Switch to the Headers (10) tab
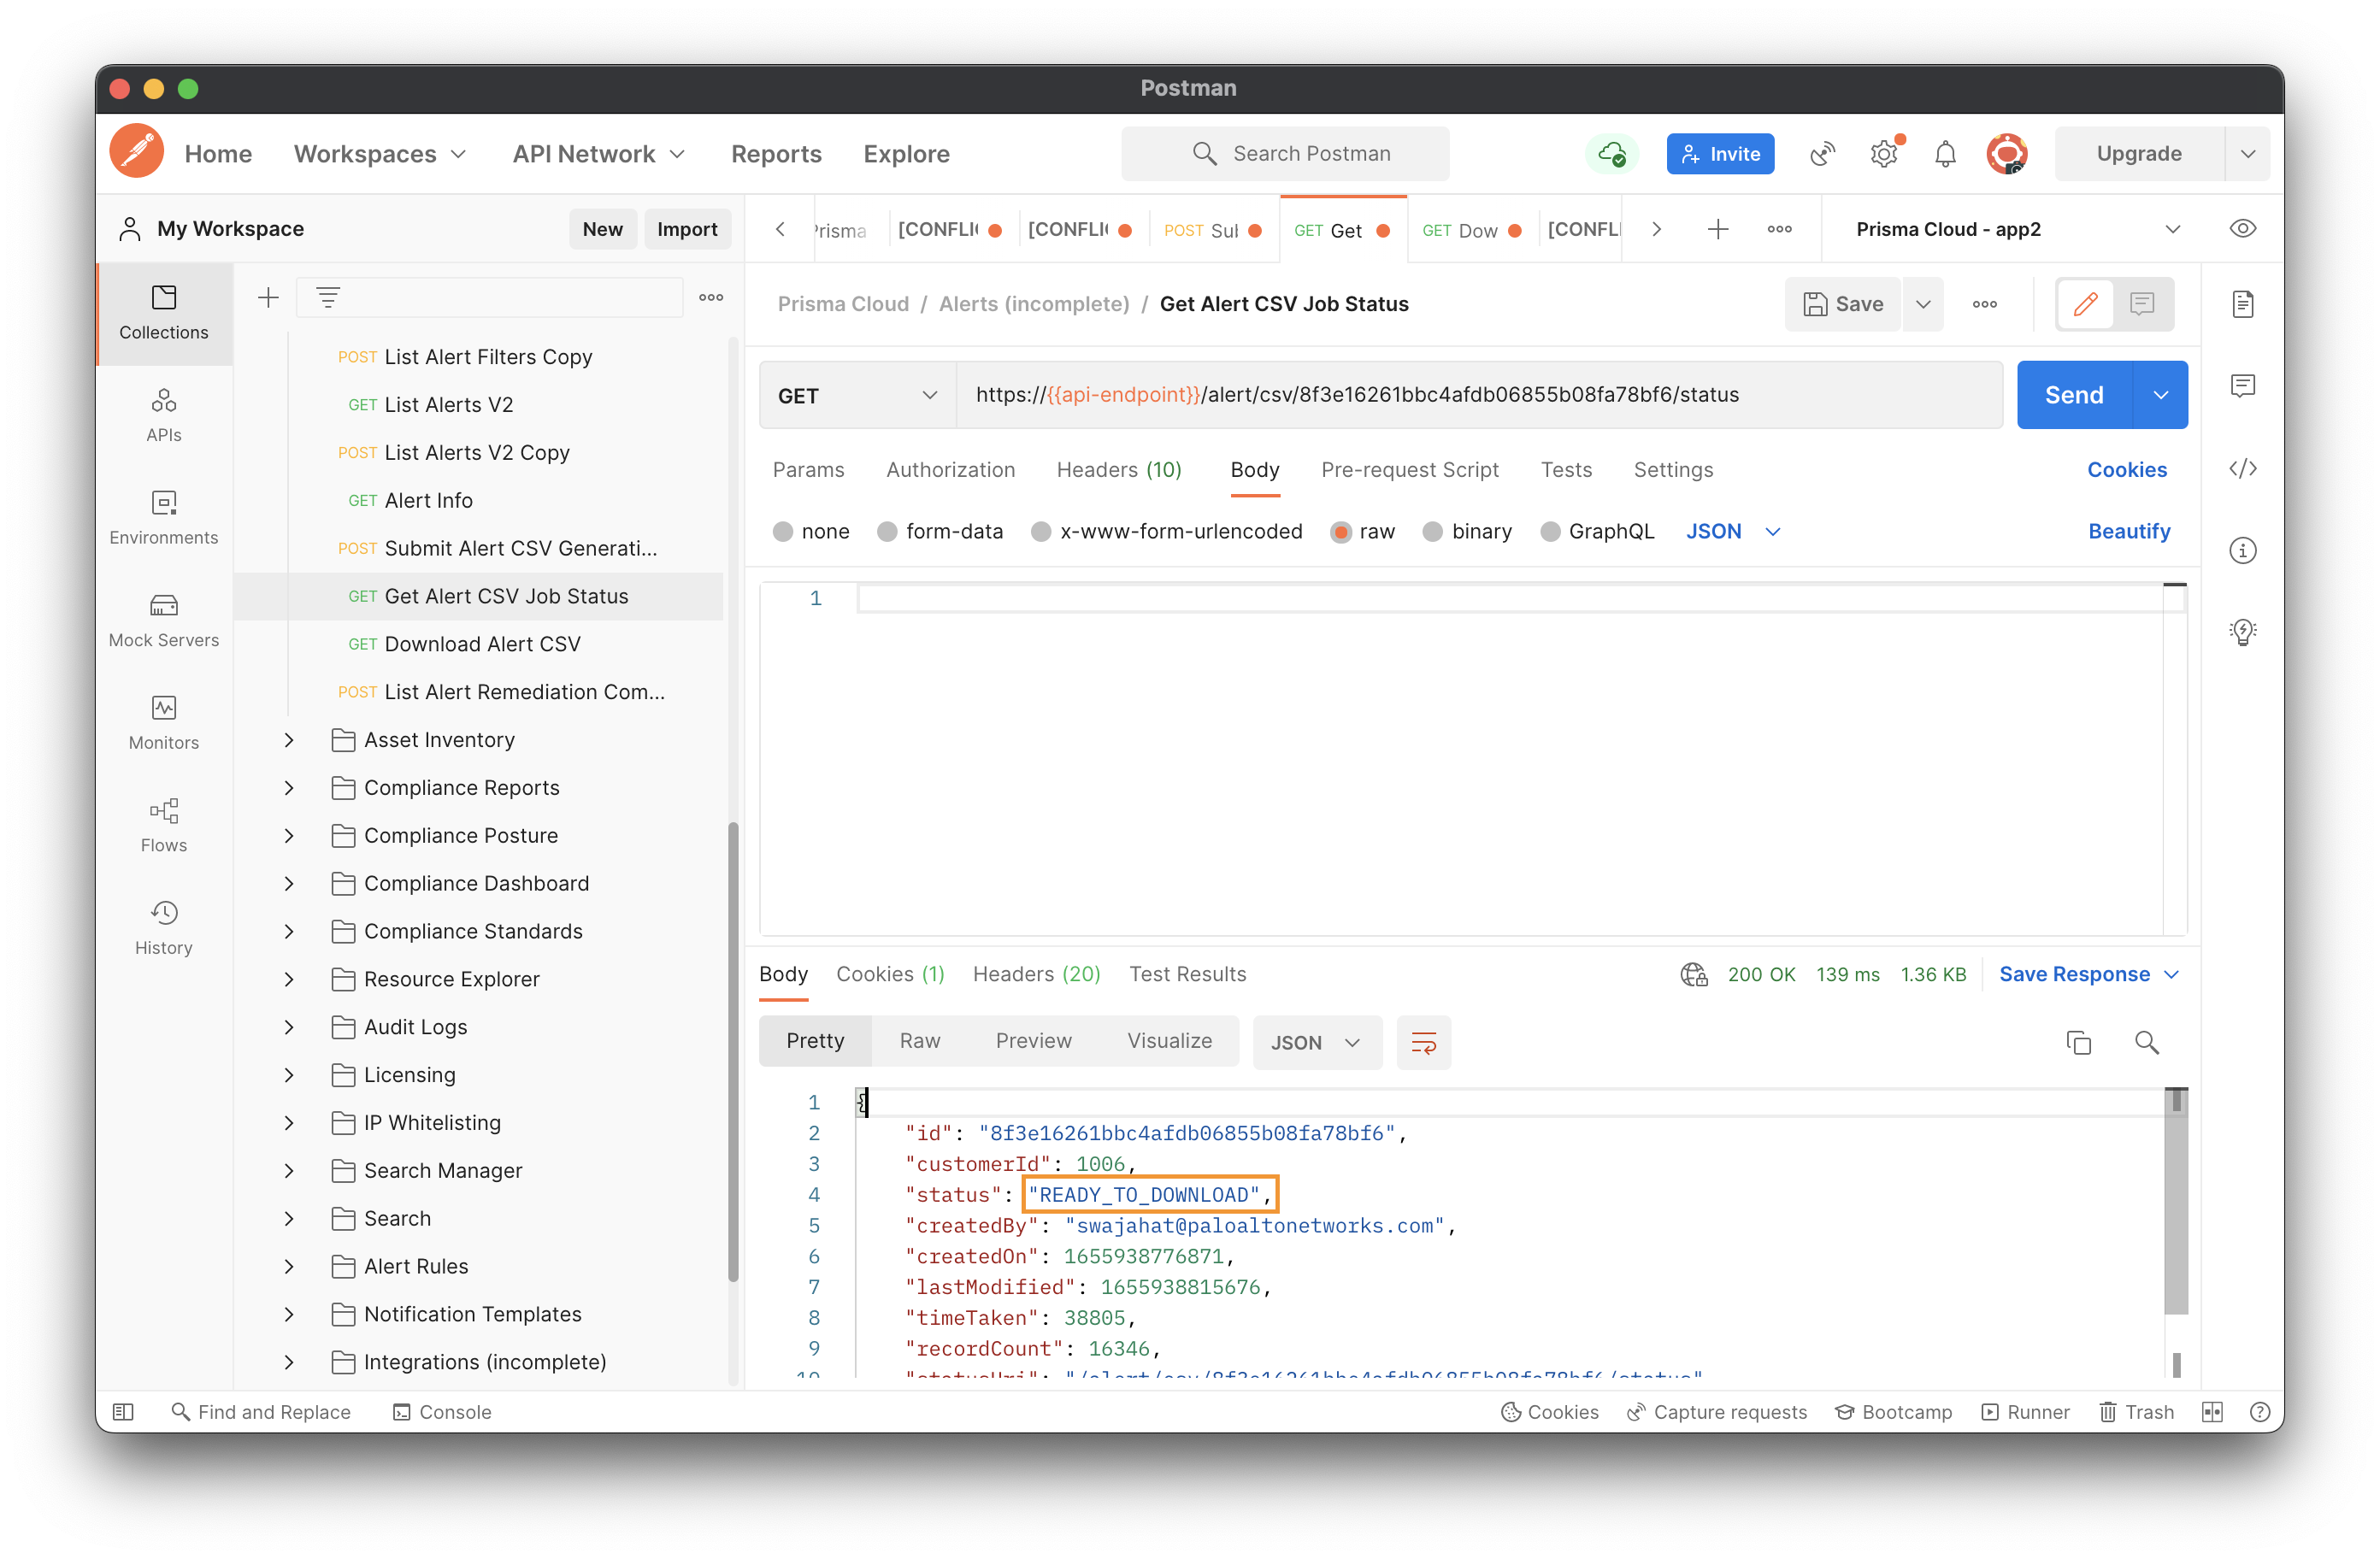Viewport: 2380px width, 1559px height. (1119, 470)
